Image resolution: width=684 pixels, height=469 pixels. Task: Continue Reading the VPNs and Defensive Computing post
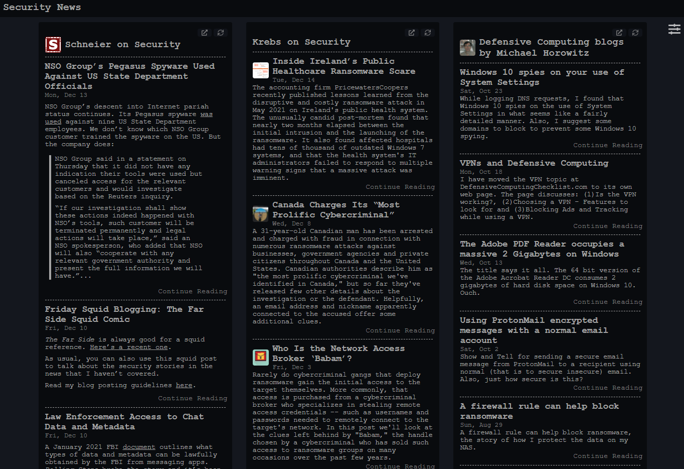(607, 226)
